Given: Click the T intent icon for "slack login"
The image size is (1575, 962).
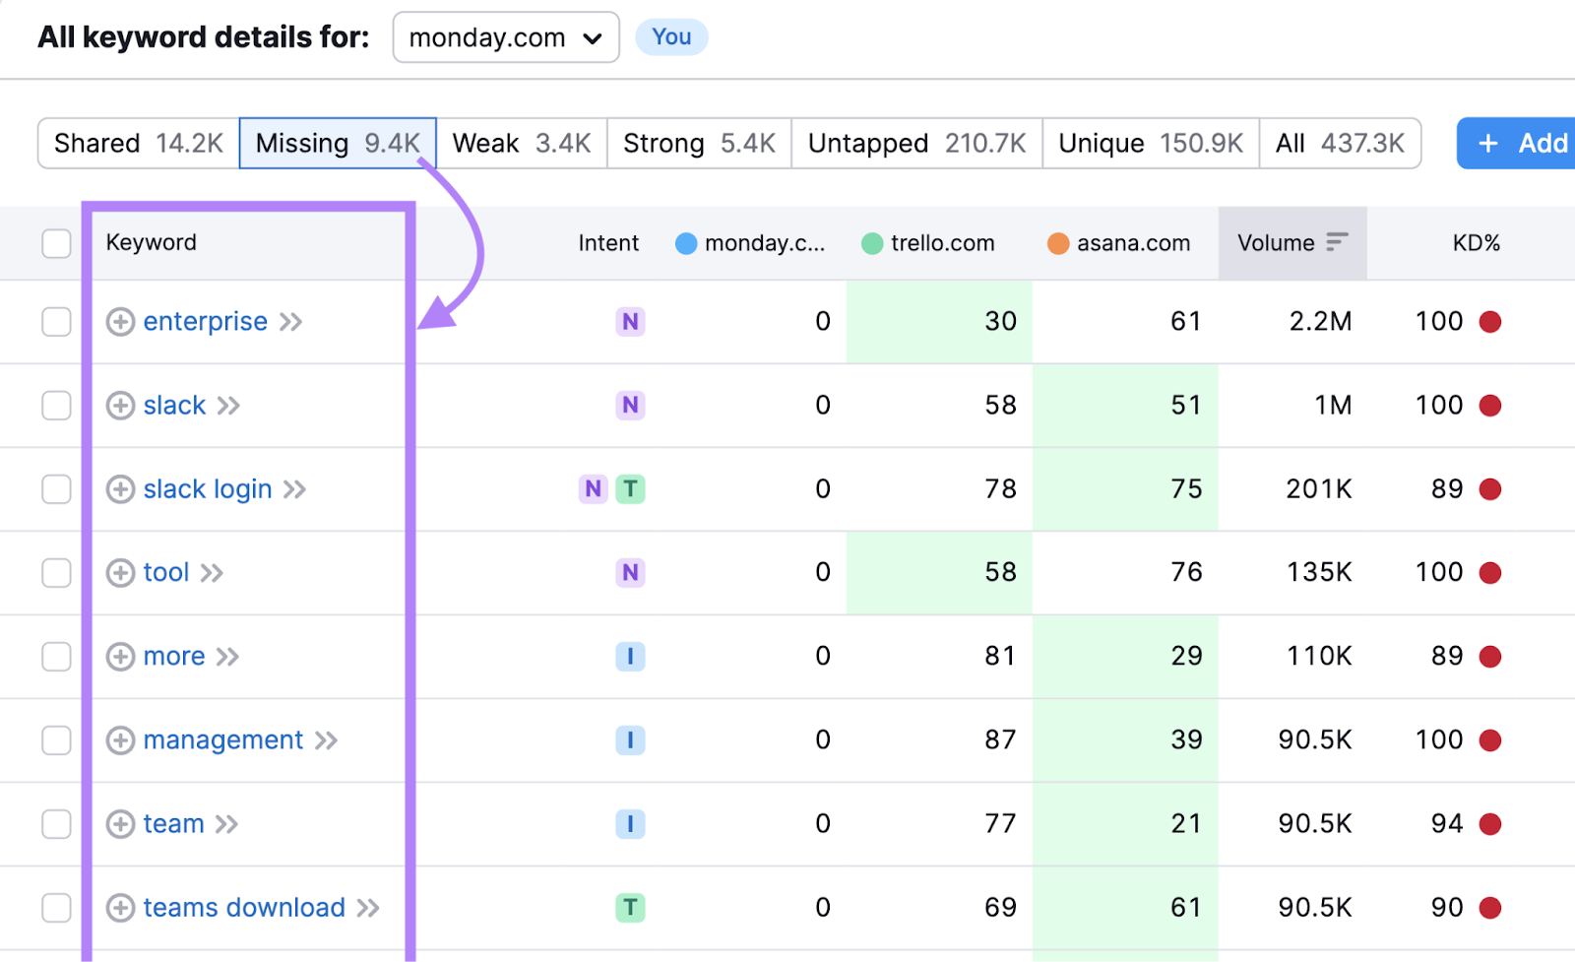Looking at the screenshot, I should coord(631,488).
